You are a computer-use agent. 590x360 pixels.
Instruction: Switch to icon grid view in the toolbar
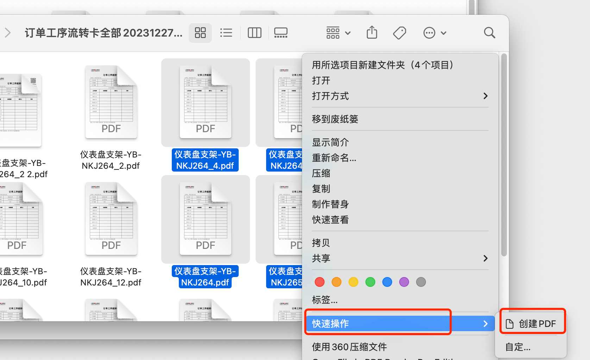pyautogui.click(x=200, y=33)
